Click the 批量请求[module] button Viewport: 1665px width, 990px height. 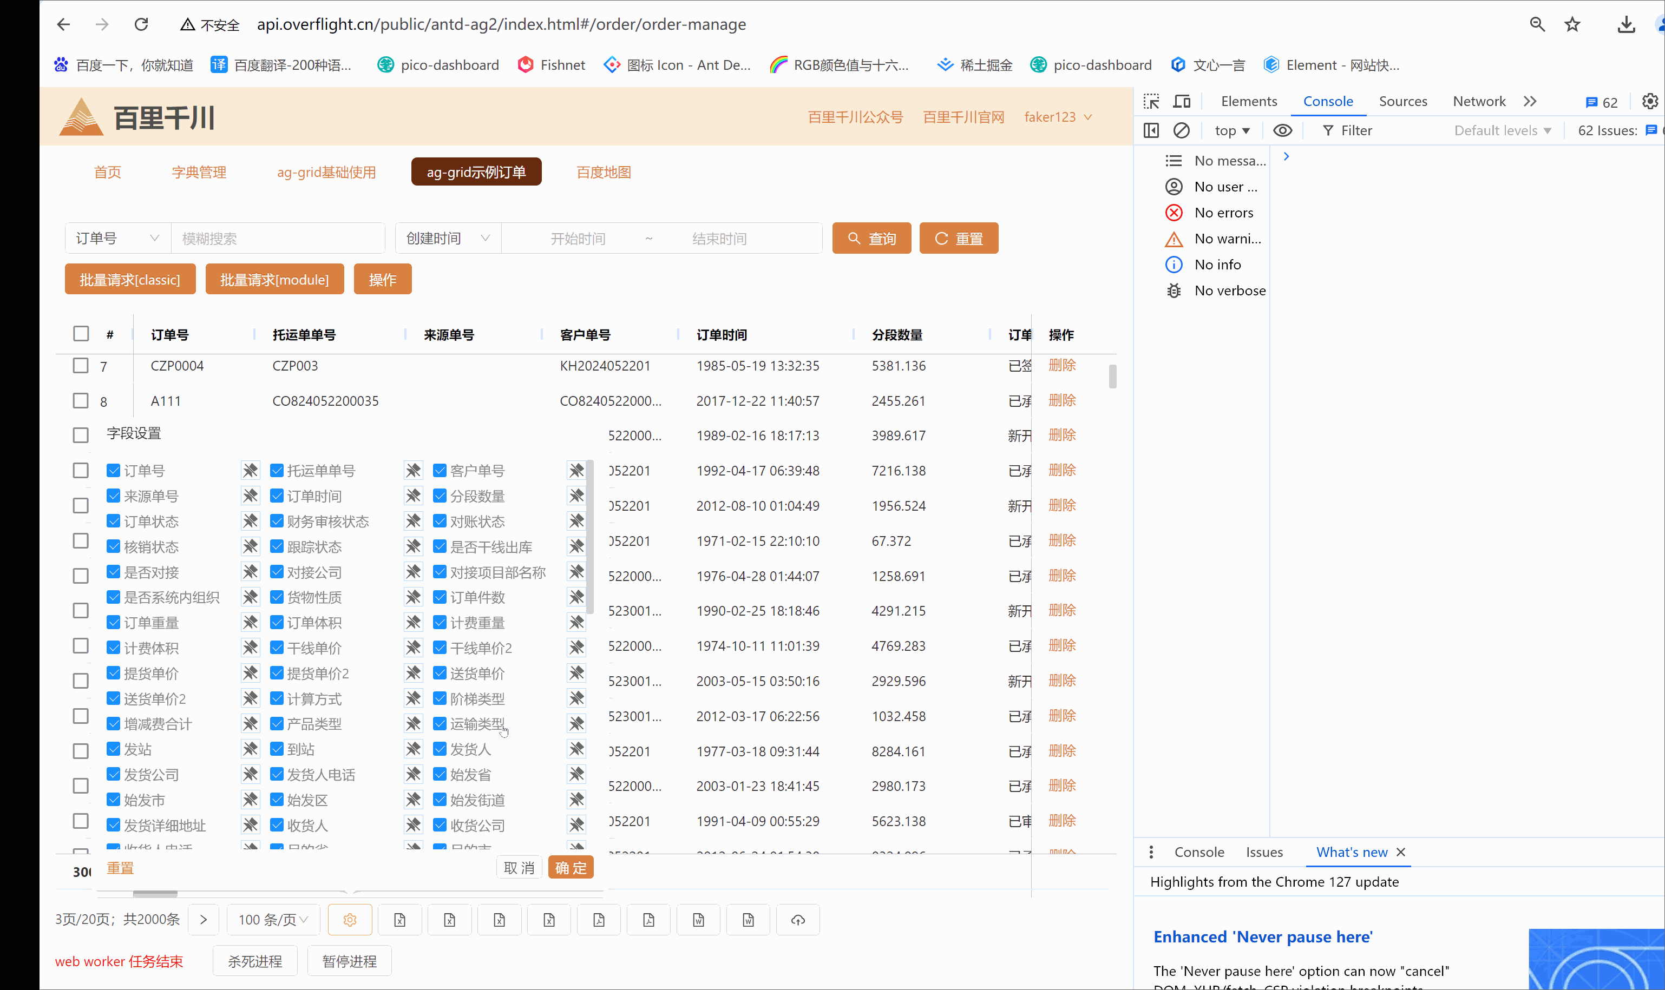[x=274, y=279]
